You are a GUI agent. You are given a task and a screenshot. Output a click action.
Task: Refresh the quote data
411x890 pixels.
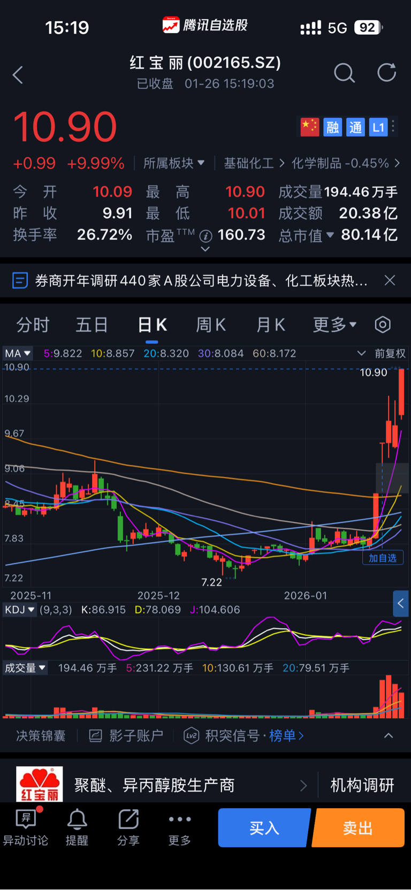click(386, 73)
